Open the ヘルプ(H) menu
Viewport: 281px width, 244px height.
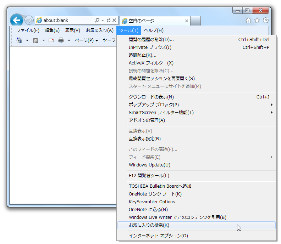click(154, 30)
